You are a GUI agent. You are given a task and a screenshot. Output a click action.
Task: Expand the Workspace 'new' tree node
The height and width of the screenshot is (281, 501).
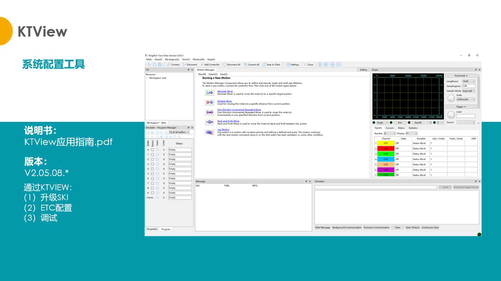[147, 78]
